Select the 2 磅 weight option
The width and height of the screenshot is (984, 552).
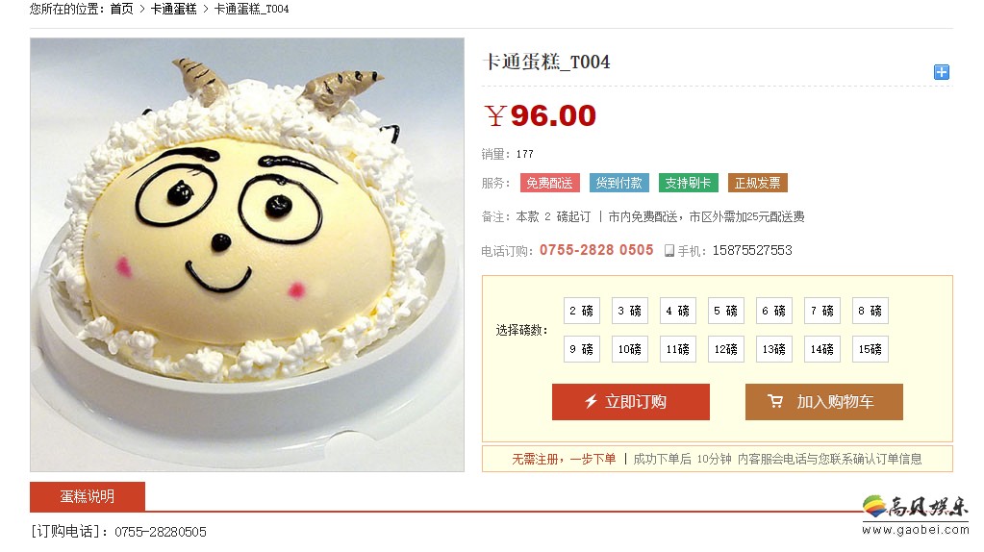582,311
